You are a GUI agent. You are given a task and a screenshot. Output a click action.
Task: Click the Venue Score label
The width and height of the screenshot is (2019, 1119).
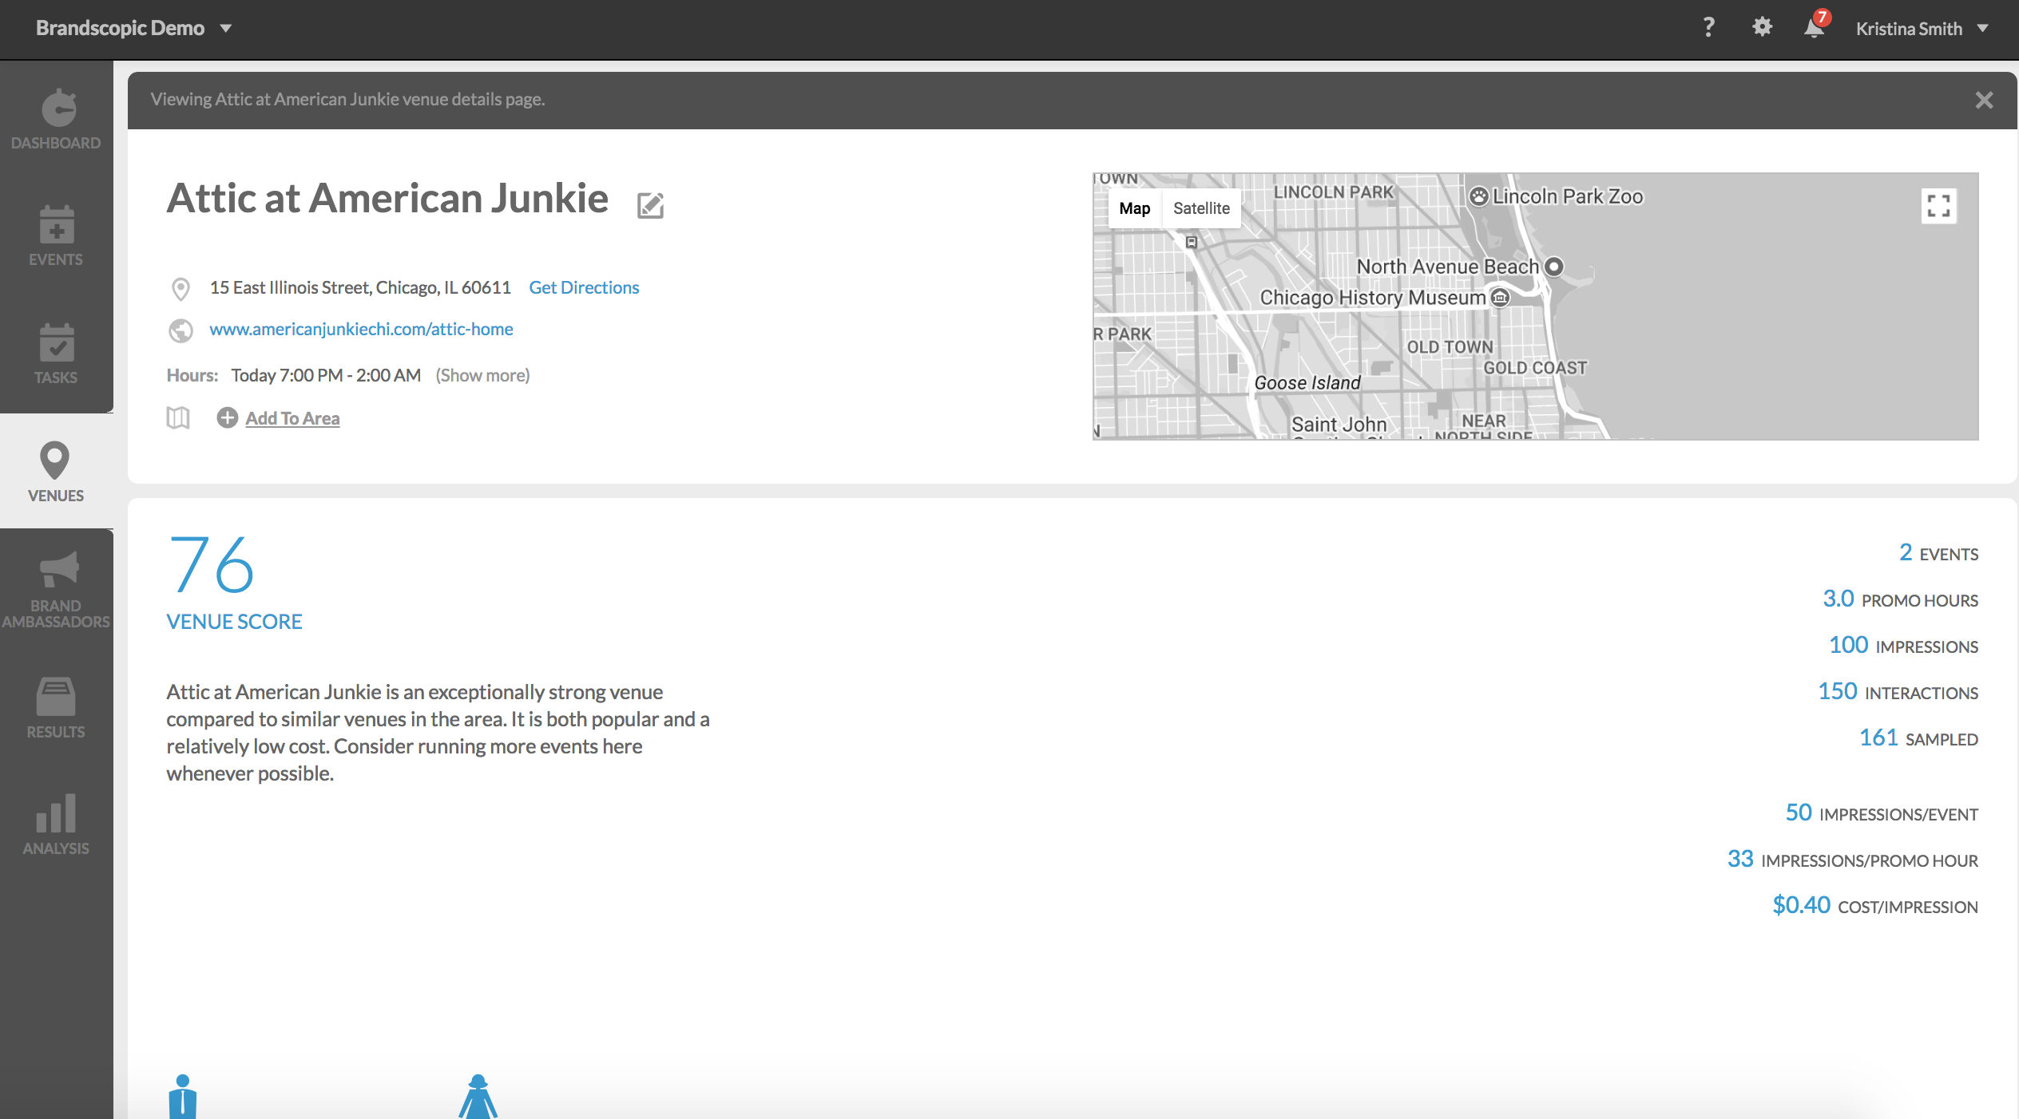click(234, 622)
